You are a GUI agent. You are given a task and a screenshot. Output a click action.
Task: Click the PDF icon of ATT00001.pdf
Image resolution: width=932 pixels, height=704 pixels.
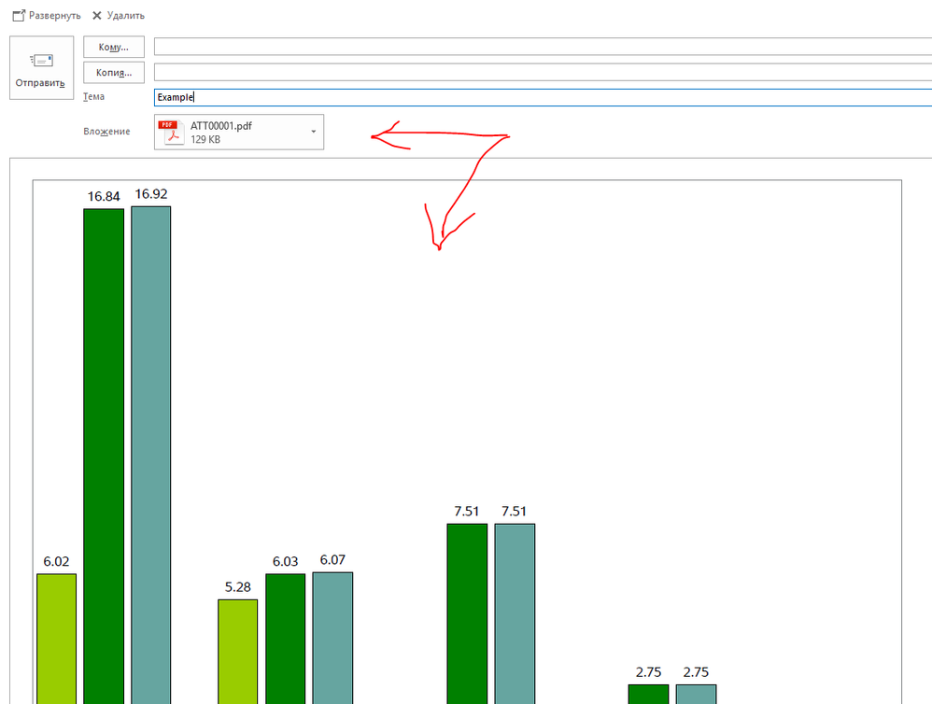click(171, 132)
